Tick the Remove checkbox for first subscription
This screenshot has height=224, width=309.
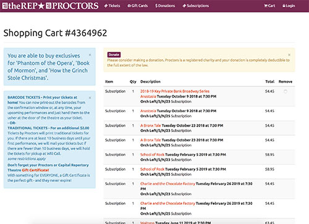pos(286,91)
